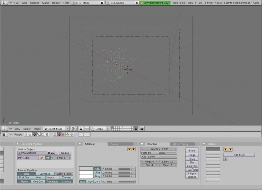262x190 pixels.
Task: Collapse the Shaders panel triangle
Action: click(142, 144)
